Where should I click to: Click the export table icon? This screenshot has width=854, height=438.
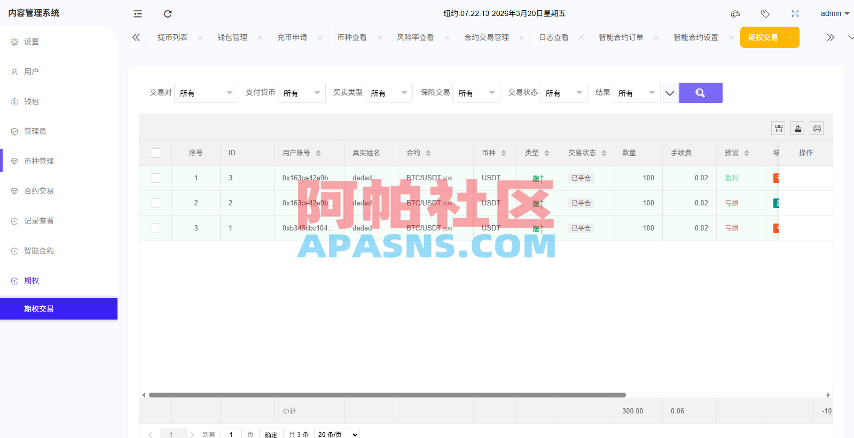(x=798, y=128)
